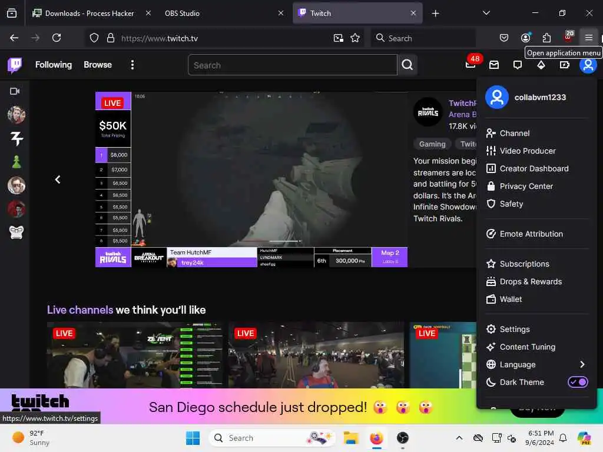The height and width of the screenshot is (452, 603).
Task: Open Wallet from the user menu
Action: coord(536,300)
